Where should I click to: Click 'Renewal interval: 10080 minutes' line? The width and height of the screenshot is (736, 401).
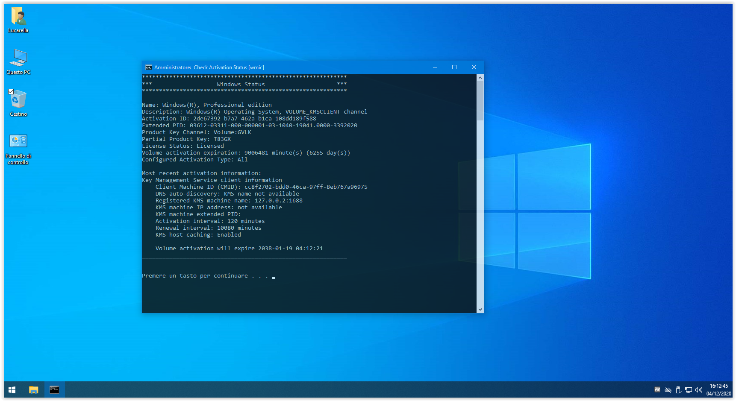pos(209,228)
